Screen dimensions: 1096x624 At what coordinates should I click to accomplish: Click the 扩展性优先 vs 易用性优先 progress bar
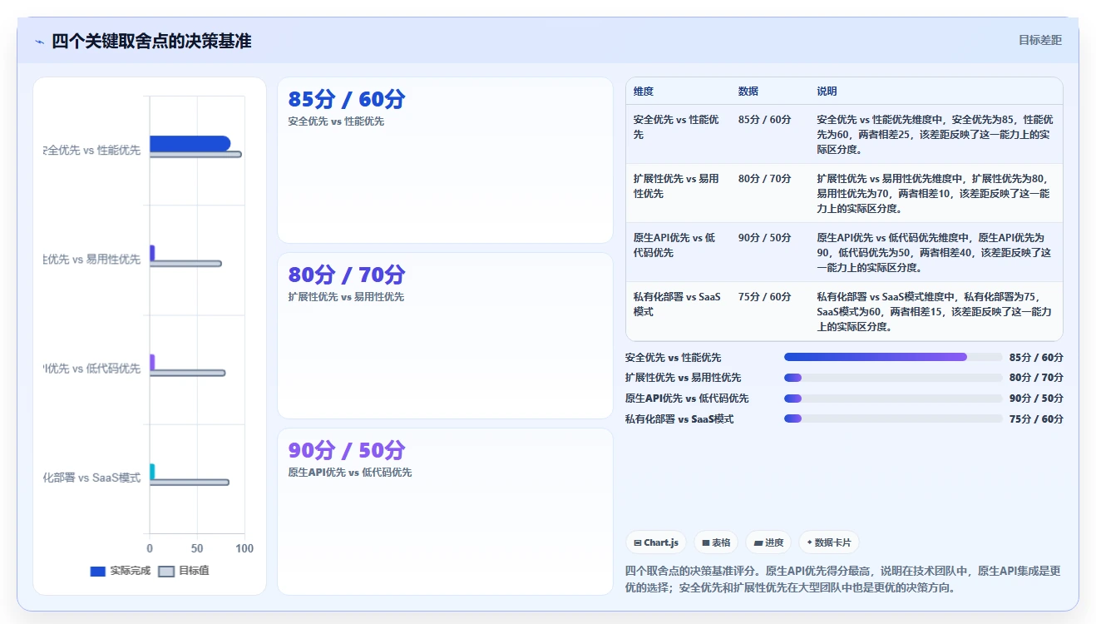[x=893, y=378]
